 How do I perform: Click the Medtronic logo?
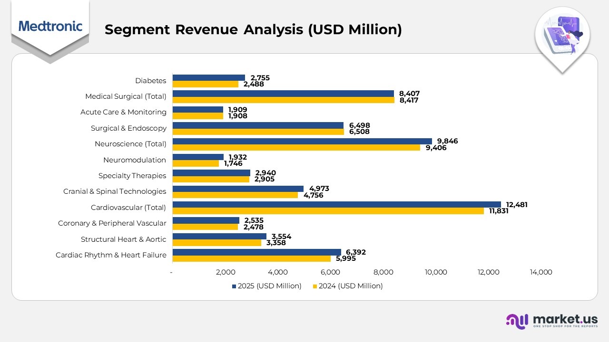pos(49,27)
